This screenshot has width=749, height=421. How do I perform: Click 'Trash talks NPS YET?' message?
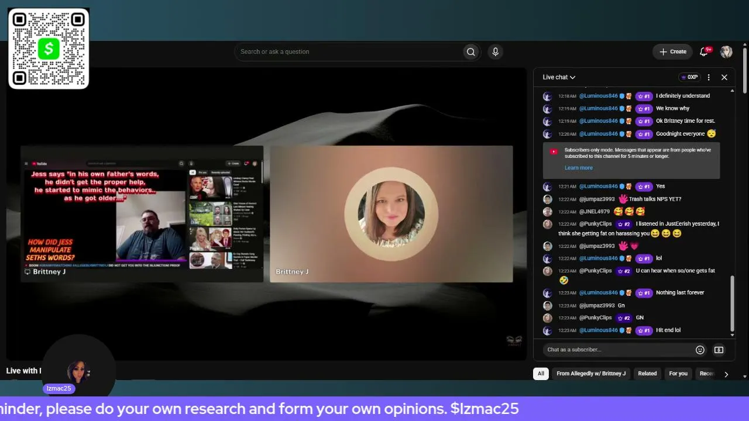tap(655, 199)
